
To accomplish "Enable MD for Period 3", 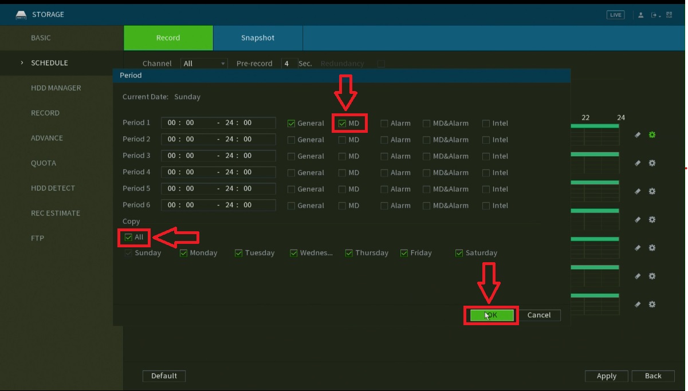I will coord(342,156).
